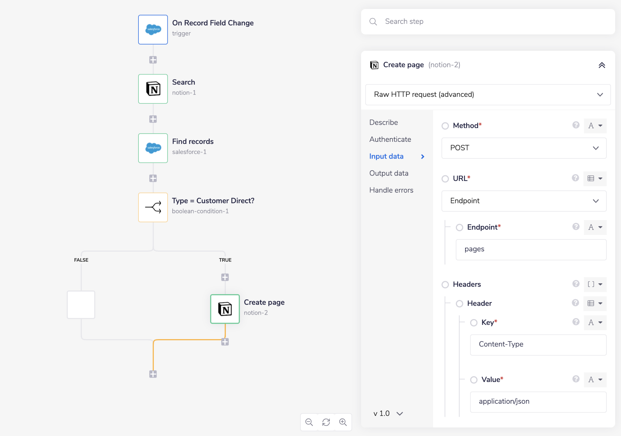Open the Output data section
This screenshot has width=621, height=436.
point(389,173)
